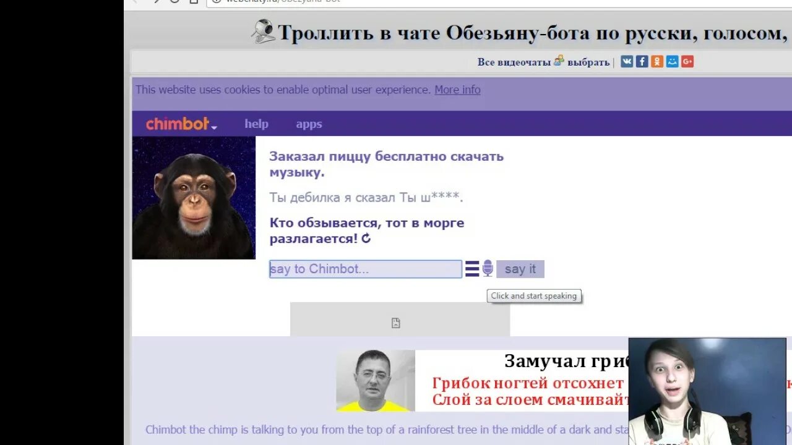
Task: Click the webcam video overlay of girl
Action: (707, 391)
